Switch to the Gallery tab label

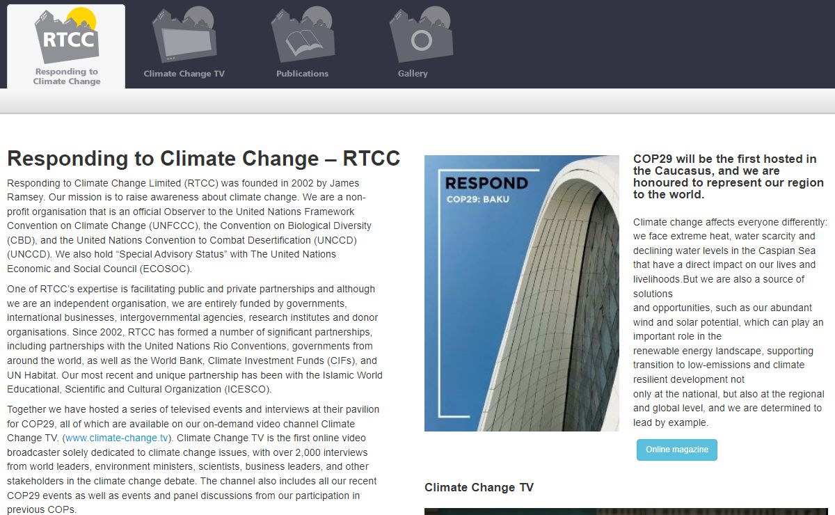click(x=413, y=74)
